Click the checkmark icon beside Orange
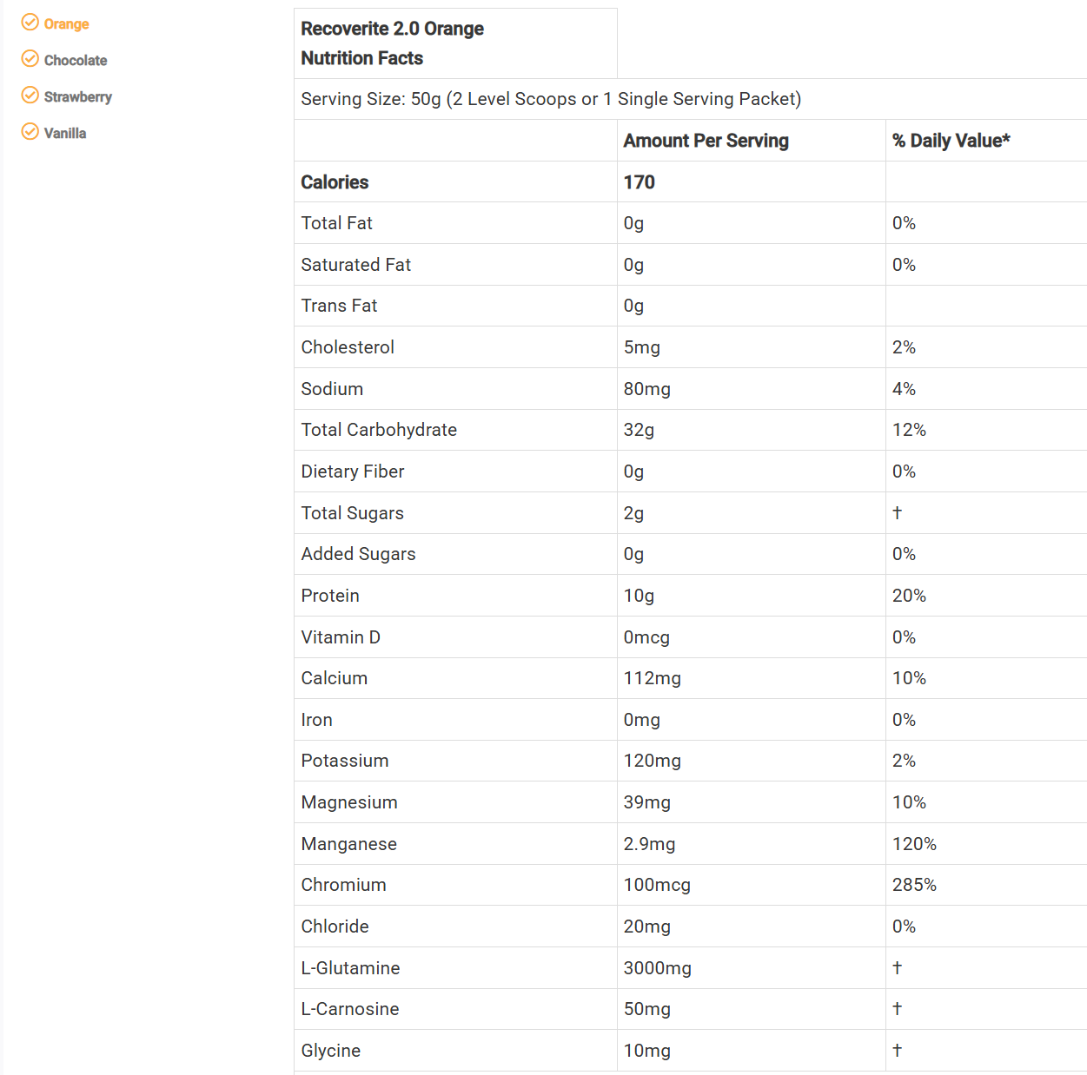1087x1075 pixels. [30, 23]
